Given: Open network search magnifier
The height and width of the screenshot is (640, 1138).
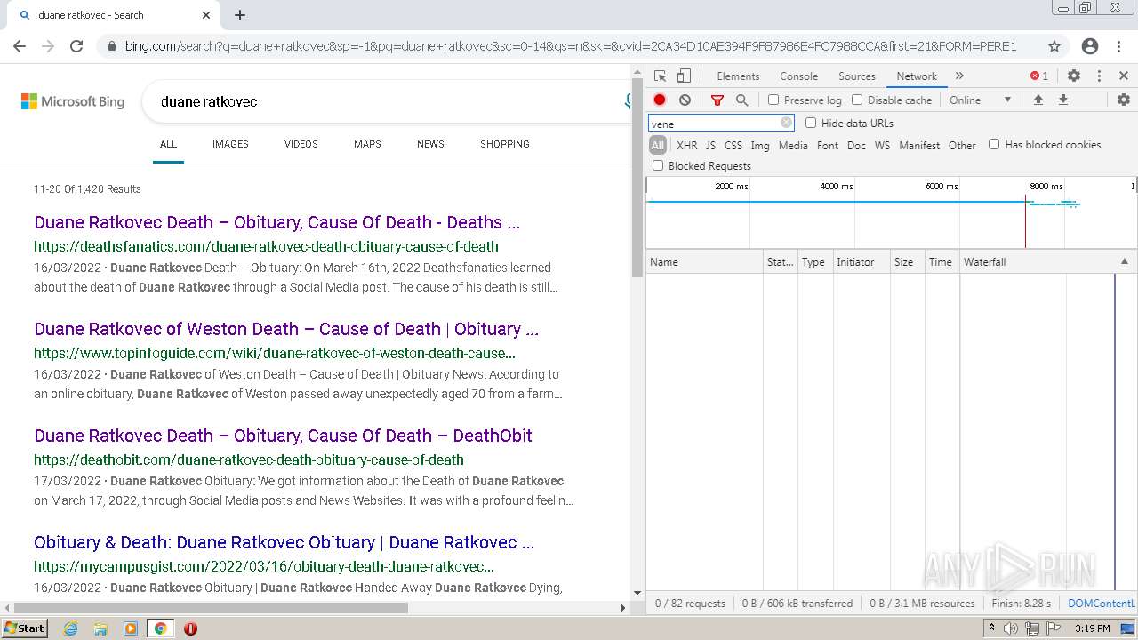Looking at the screenshot, I should 741,100.
